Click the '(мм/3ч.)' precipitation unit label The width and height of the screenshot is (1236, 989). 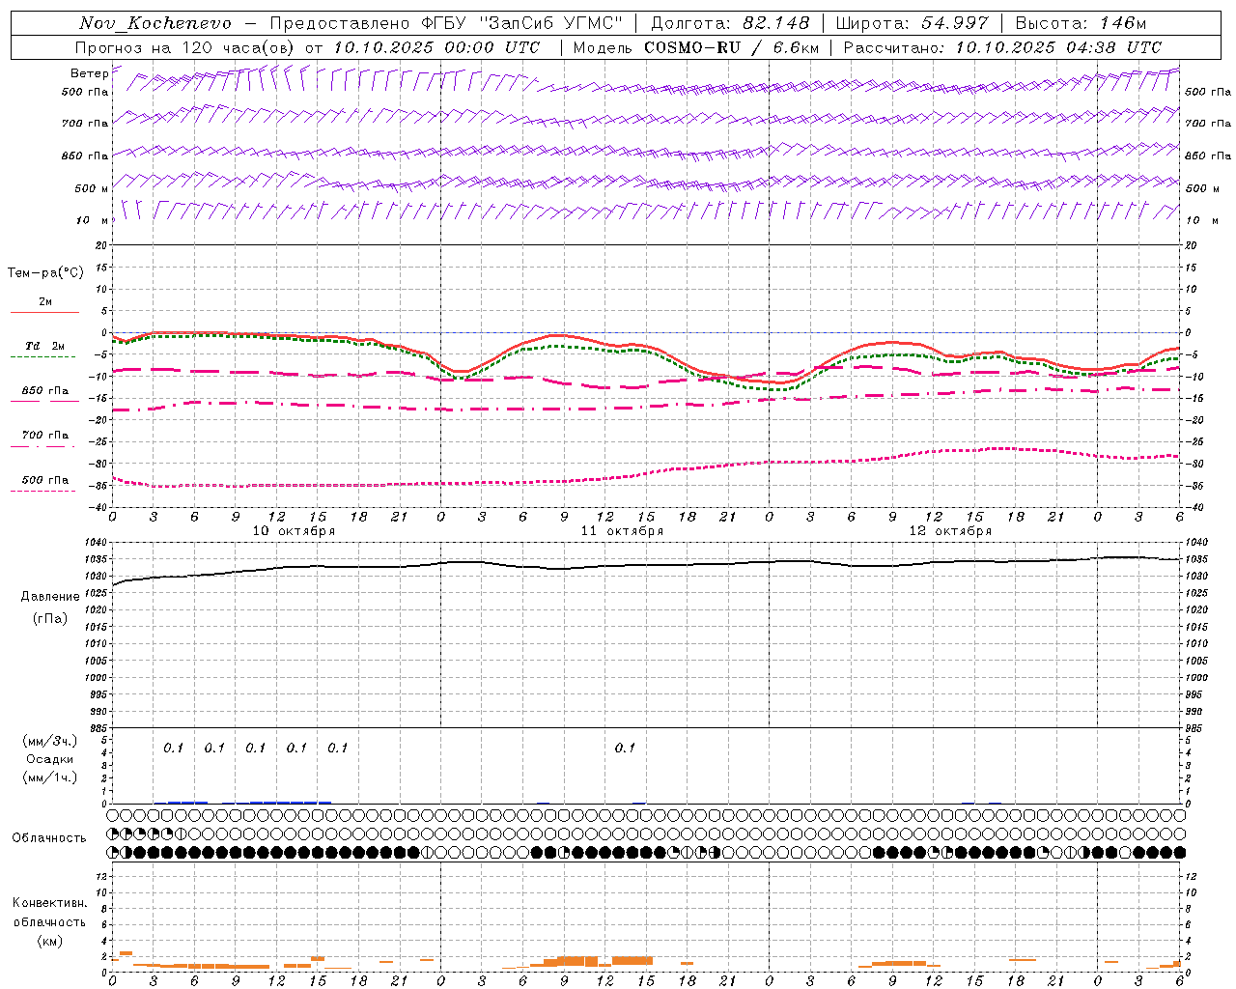click(50, 741)
